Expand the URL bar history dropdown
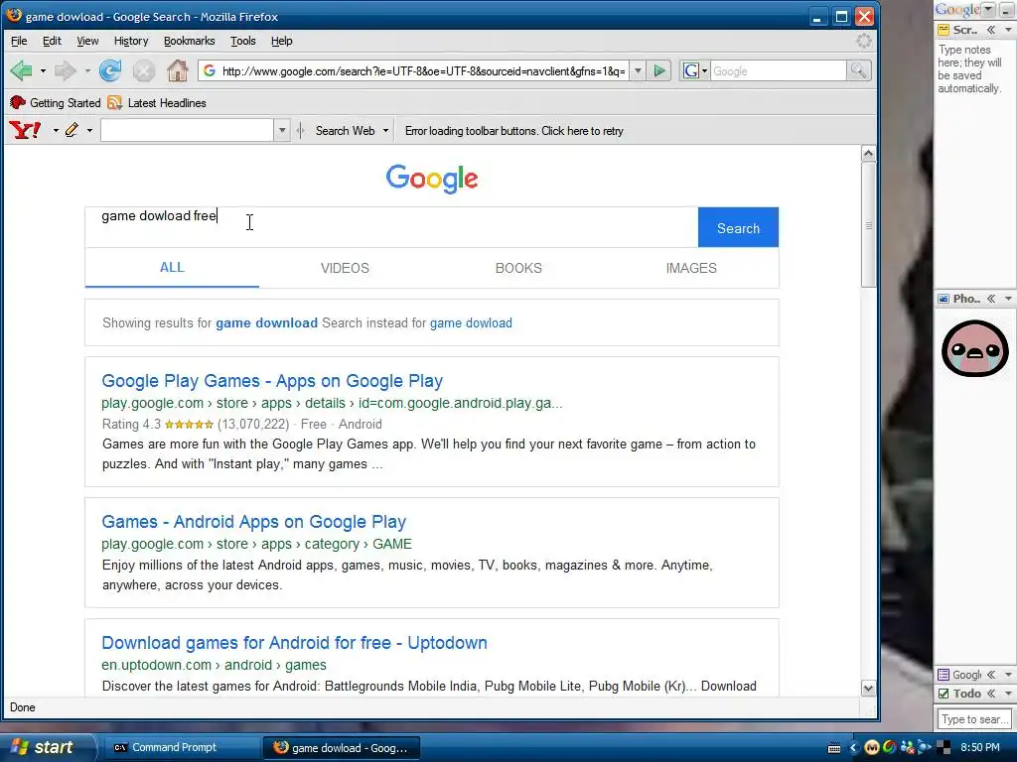The width and height of the screenshot is (1017, 762). pyautogui.click(x=638, y=70)
